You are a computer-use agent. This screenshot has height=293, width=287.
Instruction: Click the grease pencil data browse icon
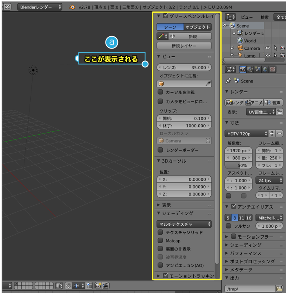[x=162, y=36]
